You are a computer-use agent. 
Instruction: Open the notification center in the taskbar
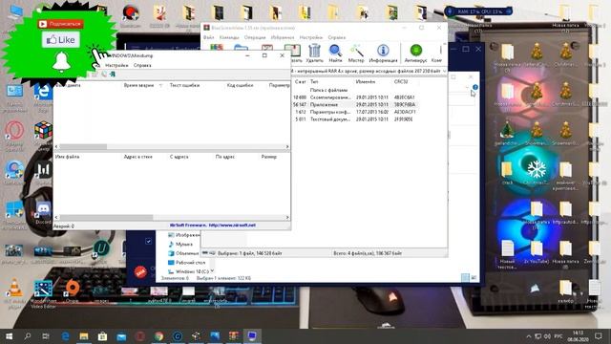599,335
